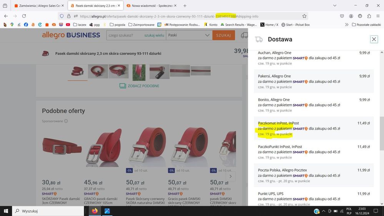Select the belt with black tag thumbnail
Screen dimensions: 384x216
[160, 72]
